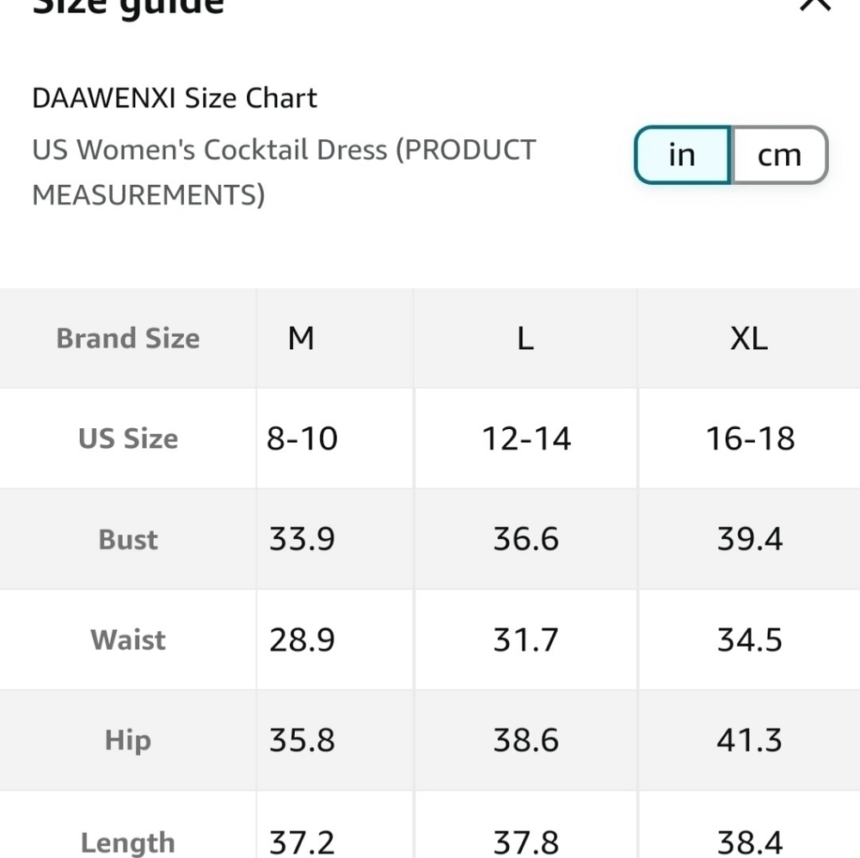Viewport: 860px width, 858px height.
Task: Select the 12-14 US size cell
Action: coord(526,438)
